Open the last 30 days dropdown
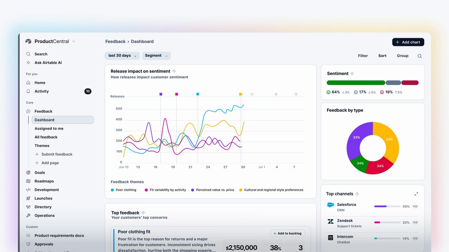Viewport: 449px width, 252px height. (x=122, y=56)
